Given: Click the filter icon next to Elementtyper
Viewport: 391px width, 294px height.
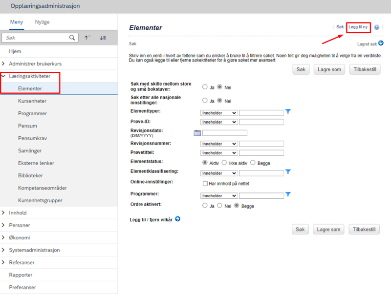Looking at the screenshot, I should point(288,111).
